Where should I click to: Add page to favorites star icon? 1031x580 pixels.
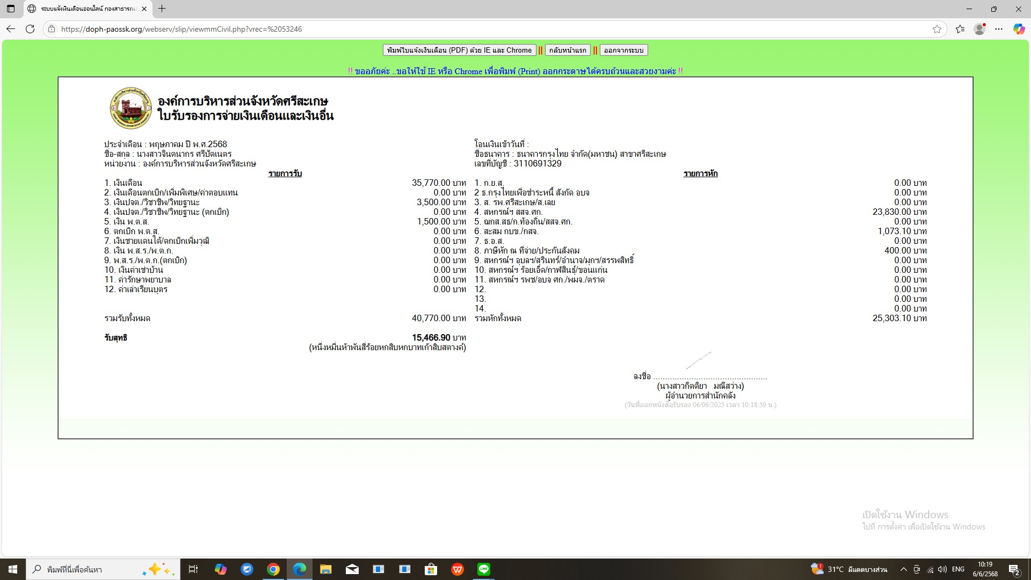[937, 29]
